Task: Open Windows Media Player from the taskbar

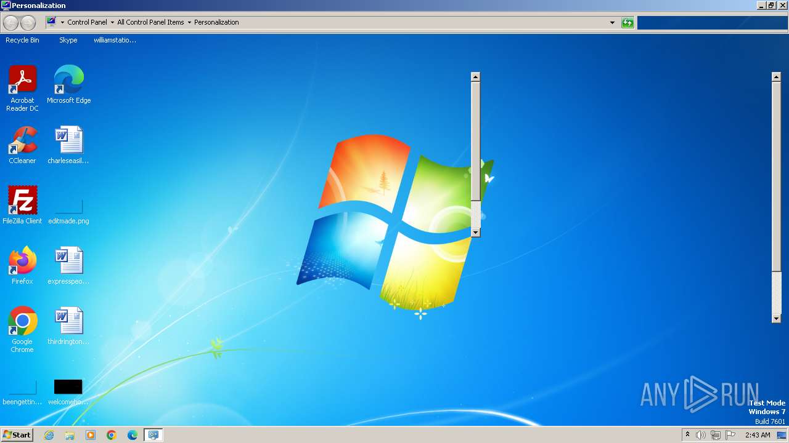Action: [91, 435]
